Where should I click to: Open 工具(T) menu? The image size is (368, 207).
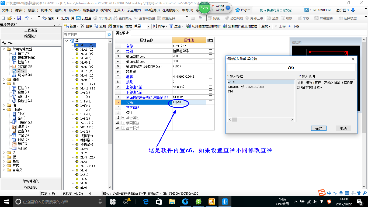click(119, 10)
